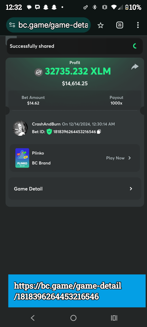Tap the CrashAndBurn username
The image size is (147, 327).
point(46,124)
